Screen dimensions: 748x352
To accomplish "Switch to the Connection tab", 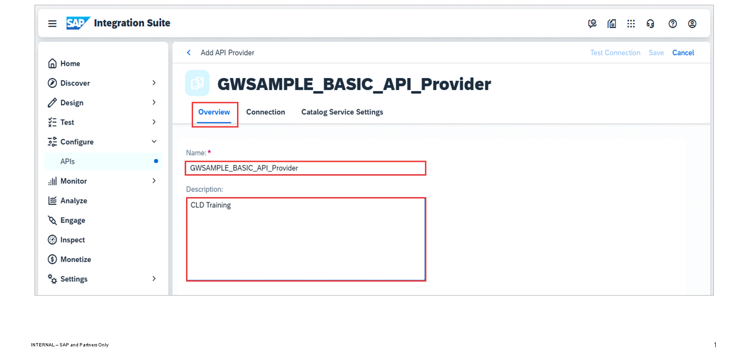I will click(x=266, y=113).
